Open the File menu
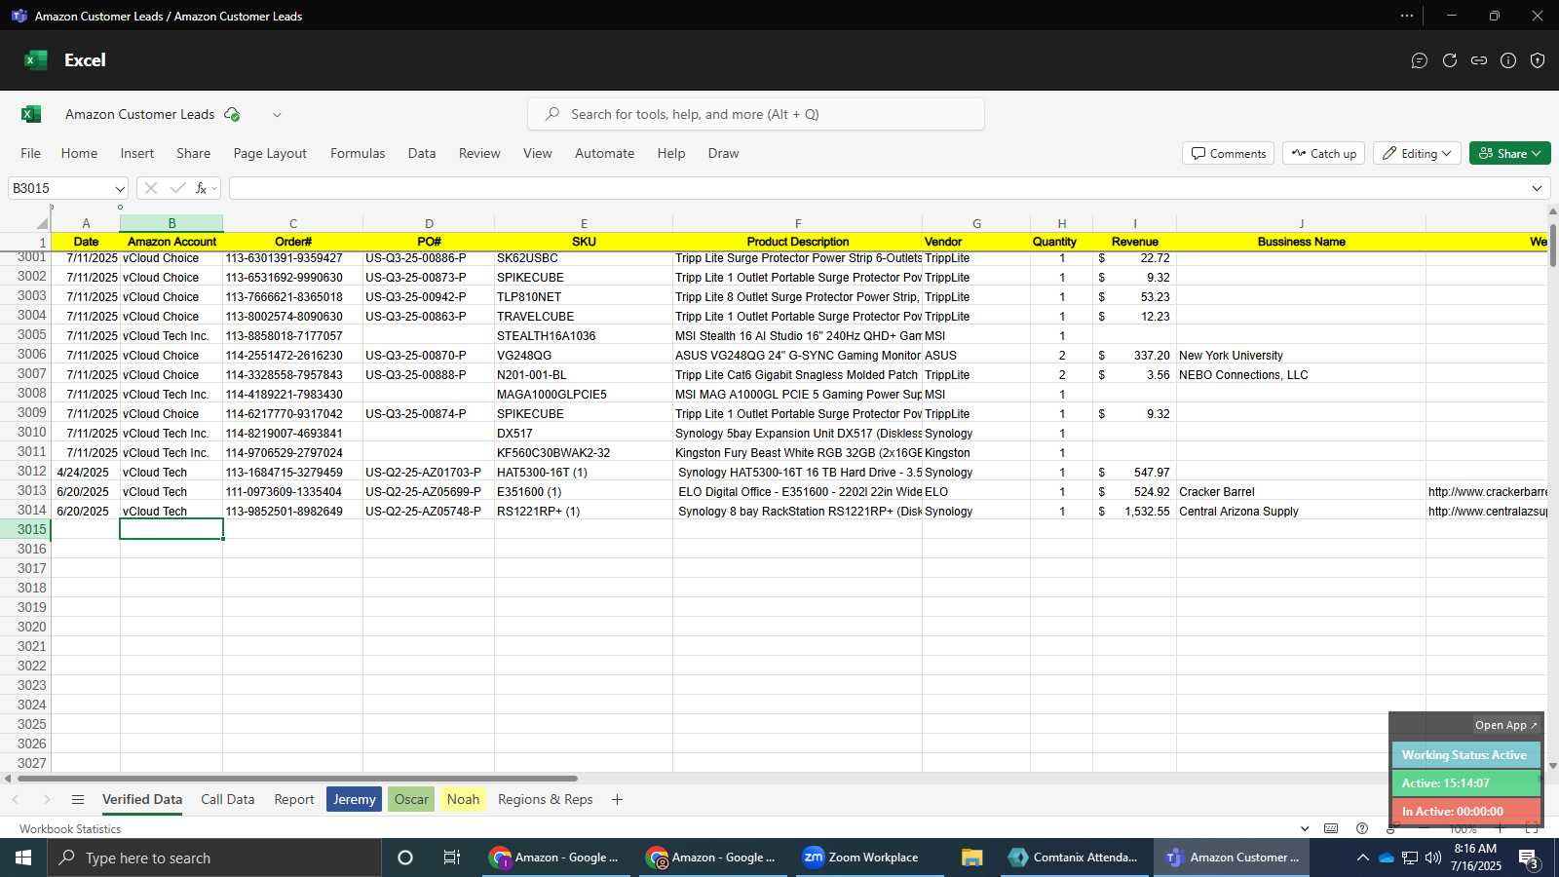1559x877 pixels. [30, 153]
